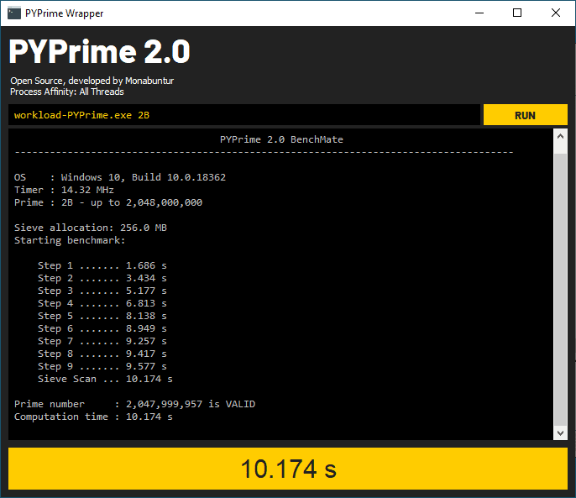Minimize the PYPrime Wrapper window
This screenshot has height=498, width=576.
click(x=479, y=13)
